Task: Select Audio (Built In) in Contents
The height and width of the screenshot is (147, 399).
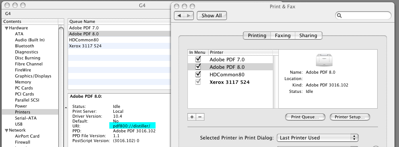Action: (x=30, y=40)
